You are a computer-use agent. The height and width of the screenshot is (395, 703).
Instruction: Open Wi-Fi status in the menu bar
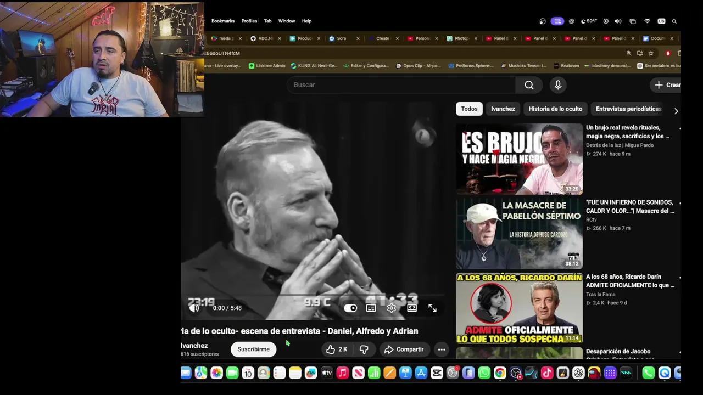click(647, 21)
